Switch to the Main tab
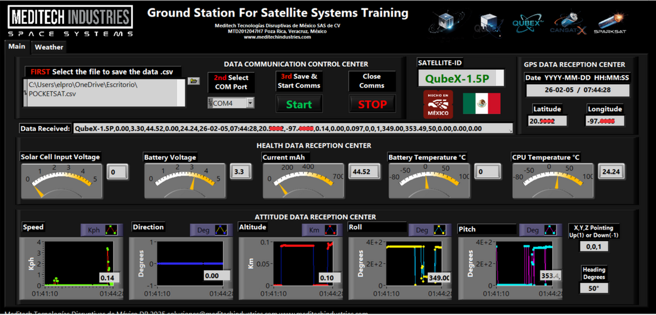The height and width of the screenshot is (315, 656). pos(17,47)
